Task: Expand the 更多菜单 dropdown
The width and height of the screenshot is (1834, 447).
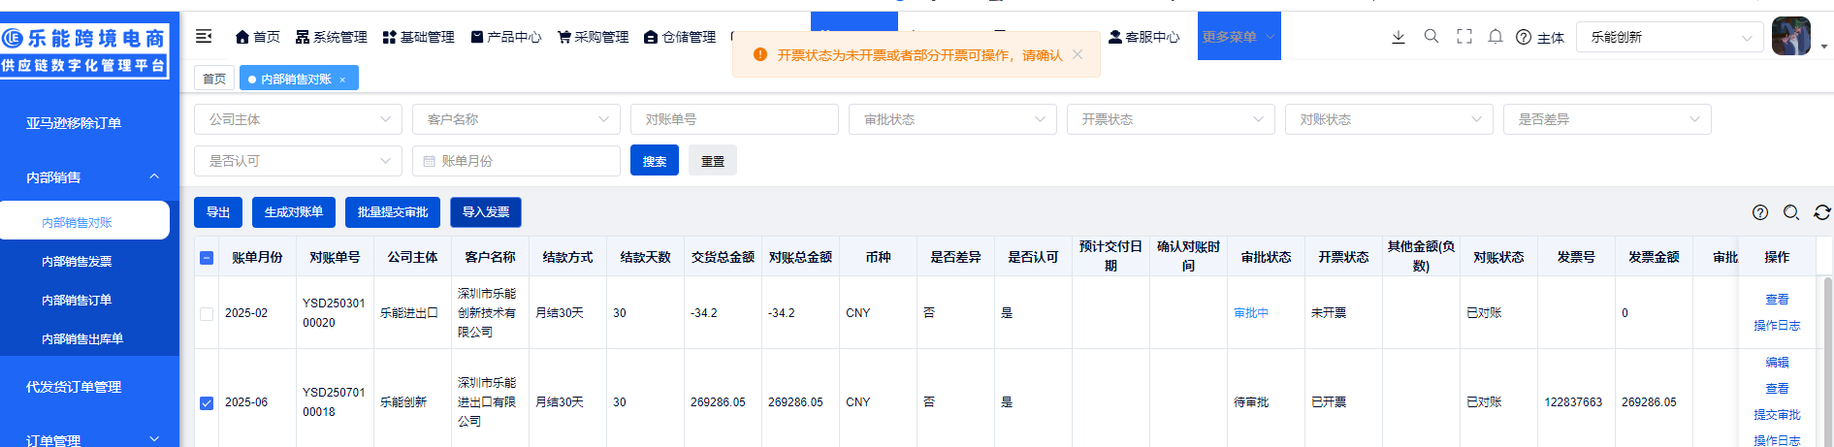Action: [1239, 36]
